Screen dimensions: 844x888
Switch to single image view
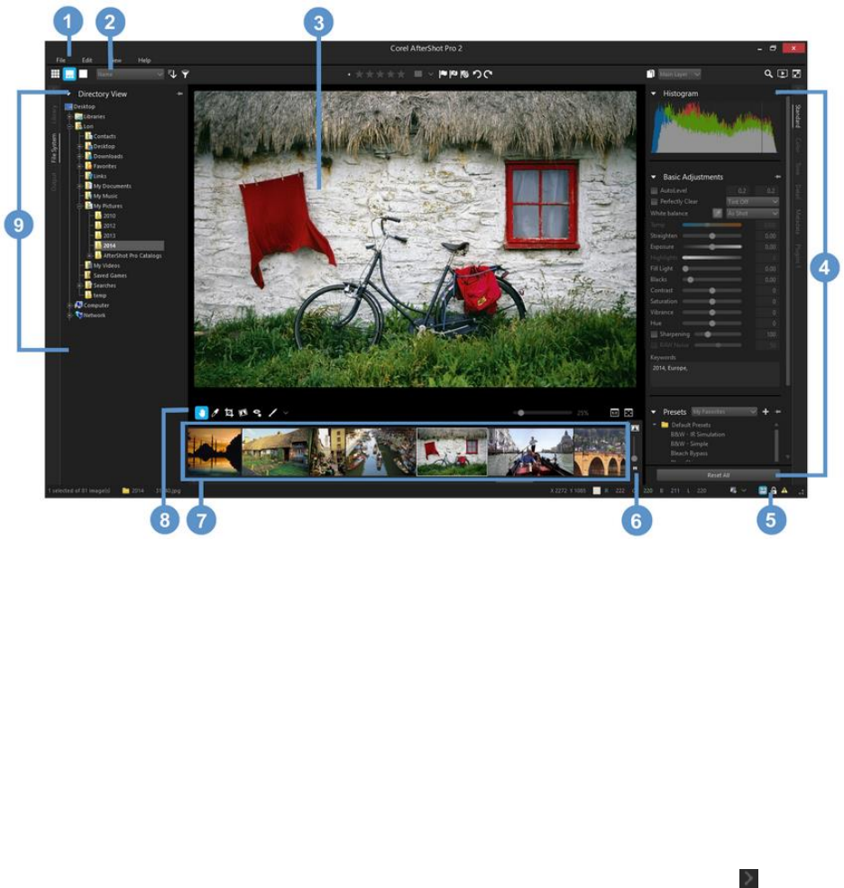pyautogui.click(x=83, y=74)
